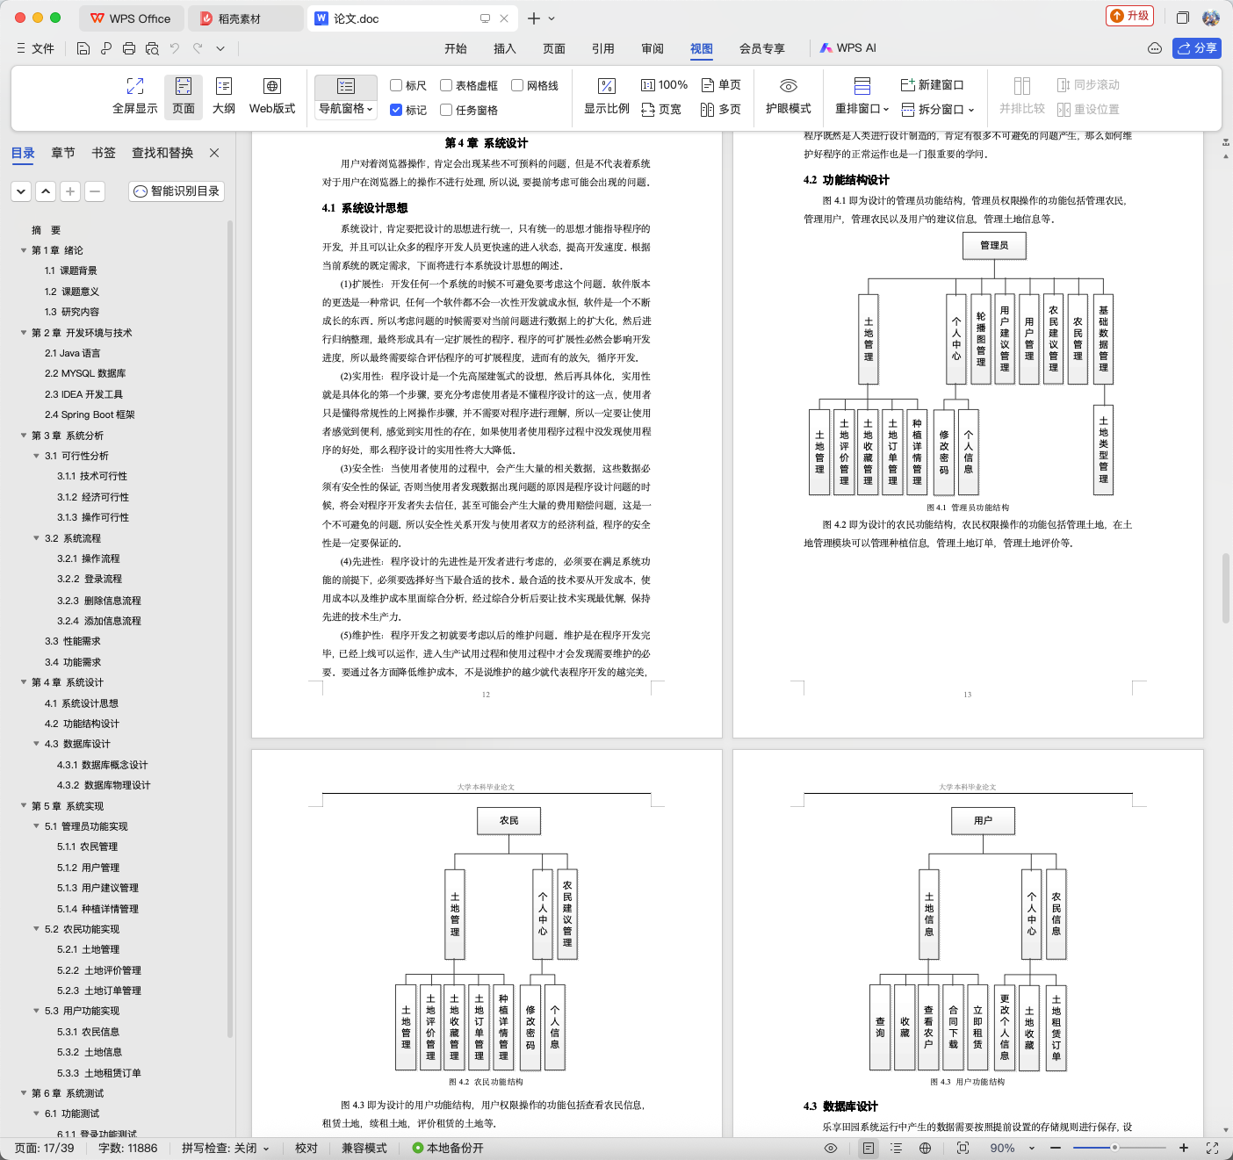The image size is (1233, 1160).
Task: Open Print Preview from quick toolbar
Action: [152, 48]
